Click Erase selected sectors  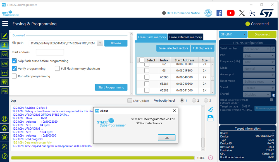173,48
